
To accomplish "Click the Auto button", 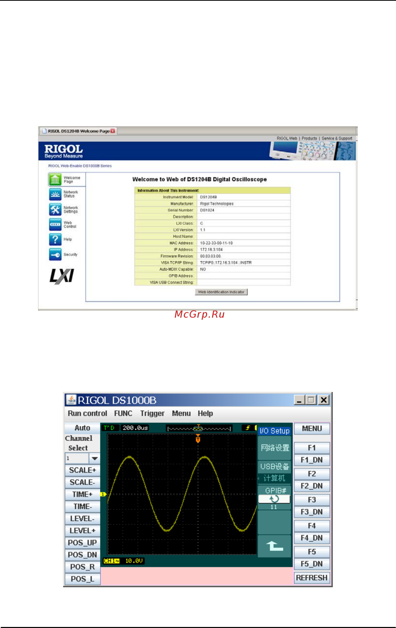I will (82, 428).
